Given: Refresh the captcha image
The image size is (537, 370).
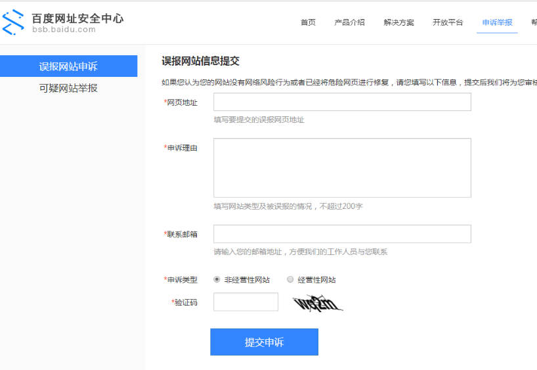Looking at the screenshot, I should click(x=318, y=303).
